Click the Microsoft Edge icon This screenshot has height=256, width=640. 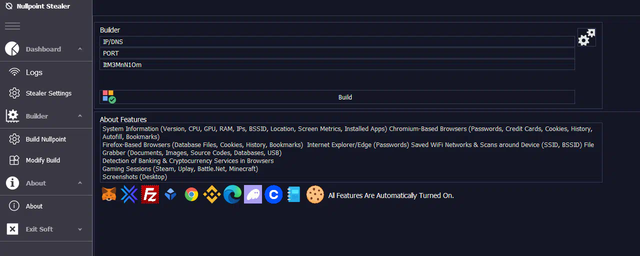[x=232, y=194]
